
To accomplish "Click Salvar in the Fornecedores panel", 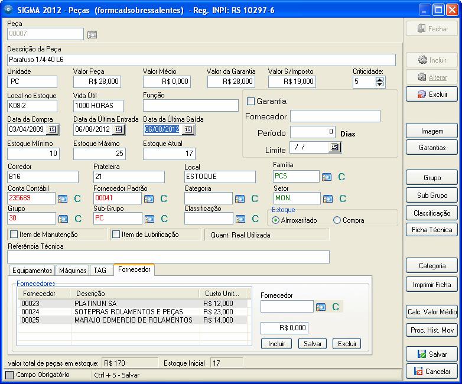I will pyautogui.click(x=313, y=344).
